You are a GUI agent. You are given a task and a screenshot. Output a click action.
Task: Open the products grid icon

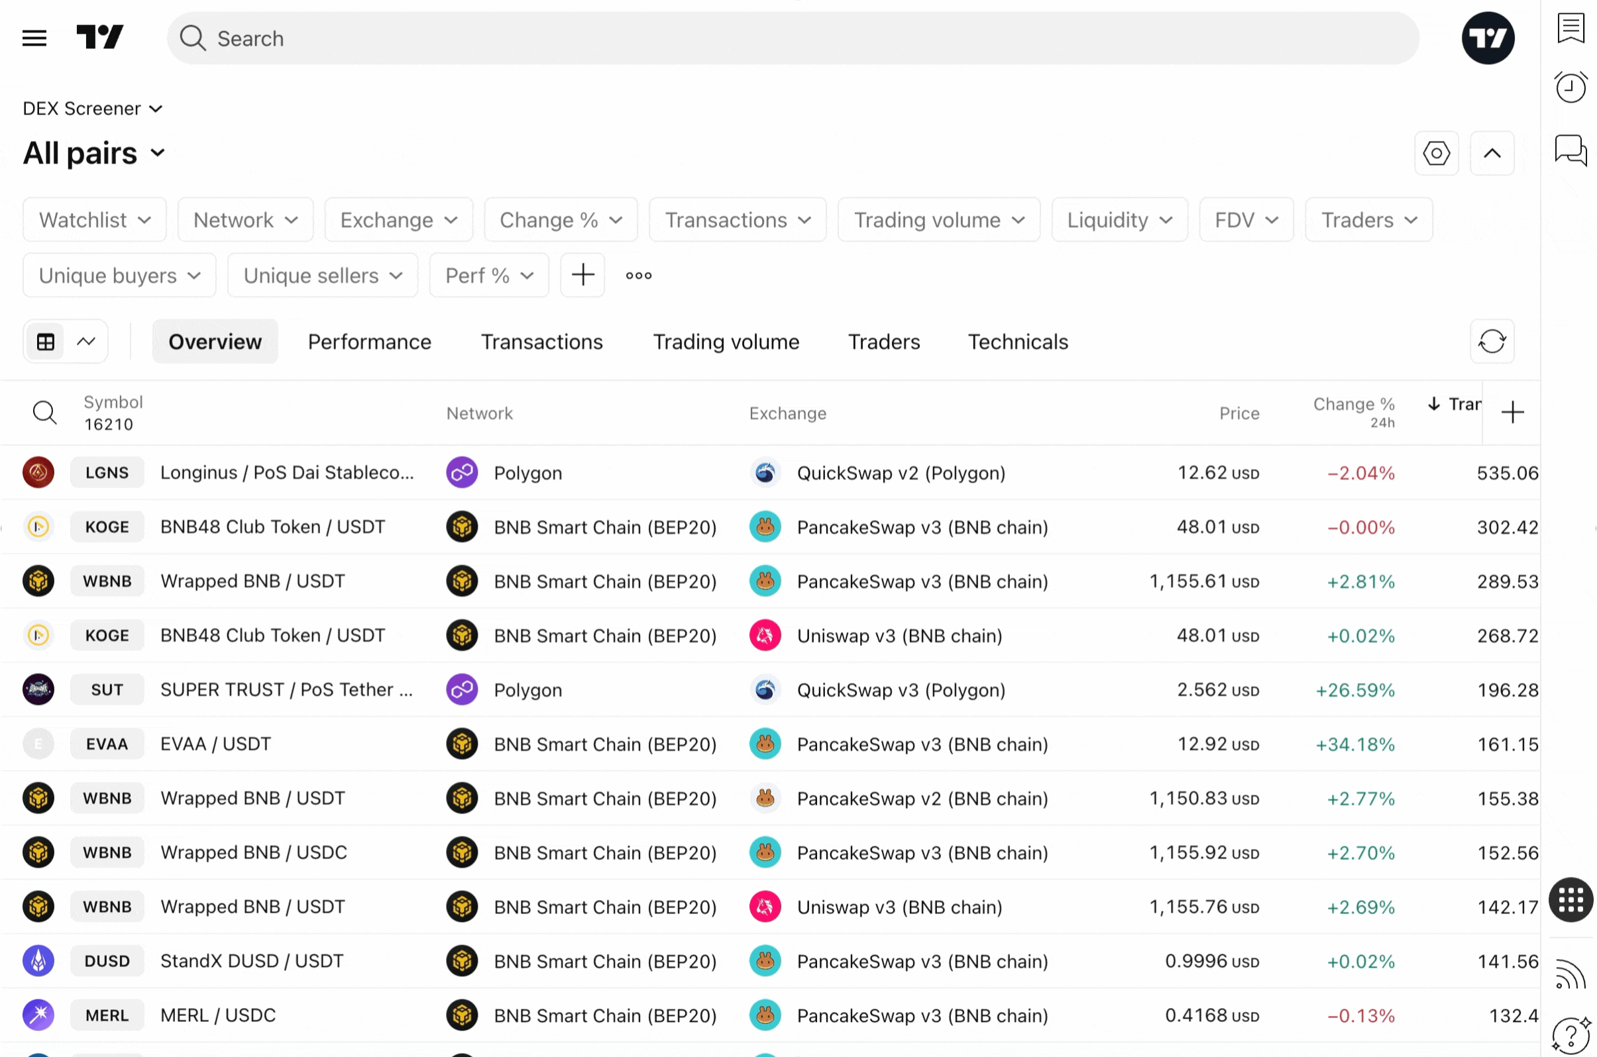[x=1570, y=900]
